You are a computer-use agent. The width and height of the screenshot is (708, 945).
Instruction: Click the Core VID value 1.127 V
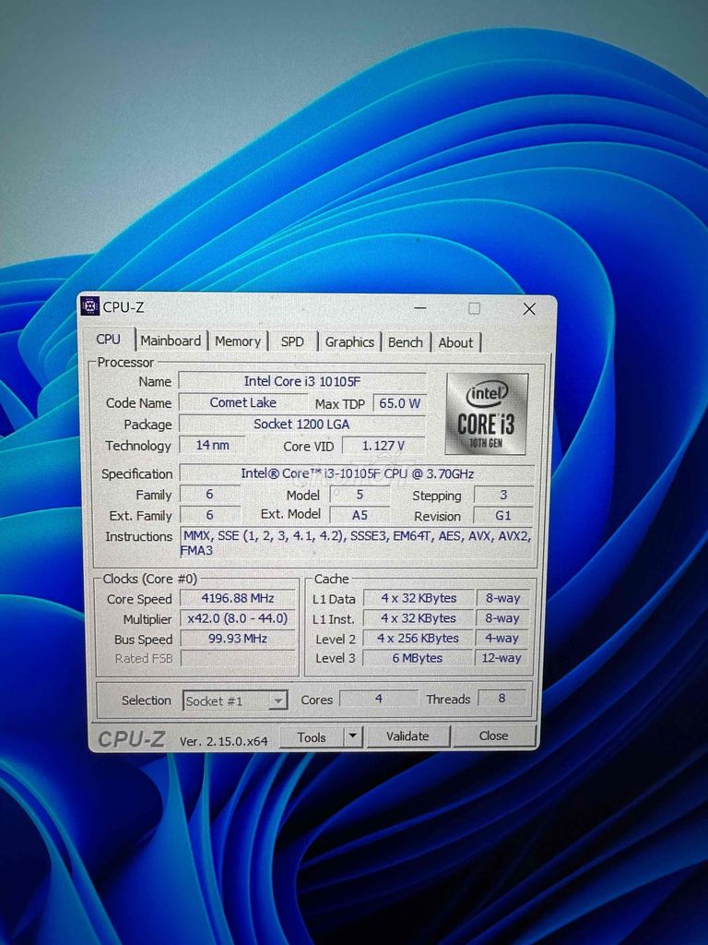click(383, 446)
